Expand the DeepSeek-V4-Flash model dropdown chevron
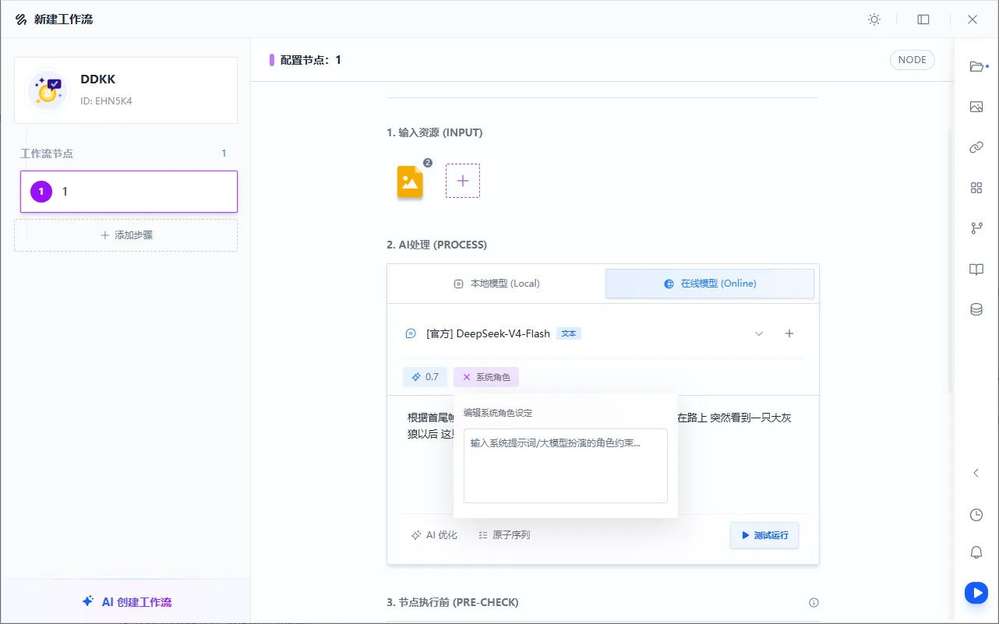 (759, 333)
